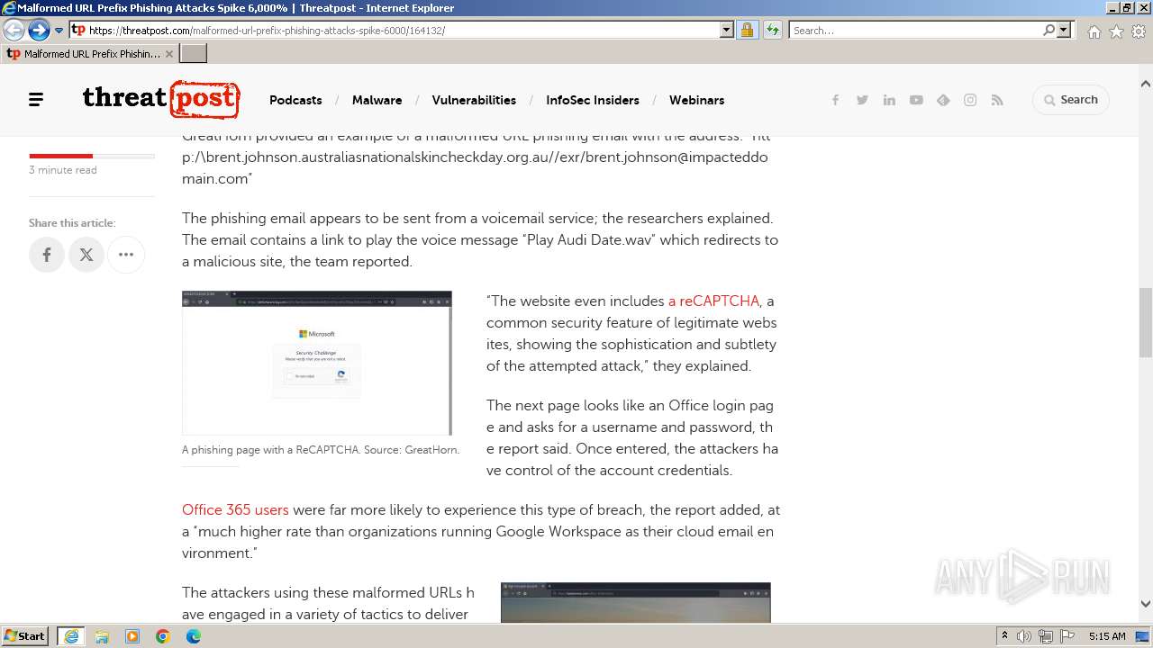The height and width of the screenshot is (648, 1153).
Task: Follow the 'a reCAPTCHA' link
Action: [x=713, y=301]
